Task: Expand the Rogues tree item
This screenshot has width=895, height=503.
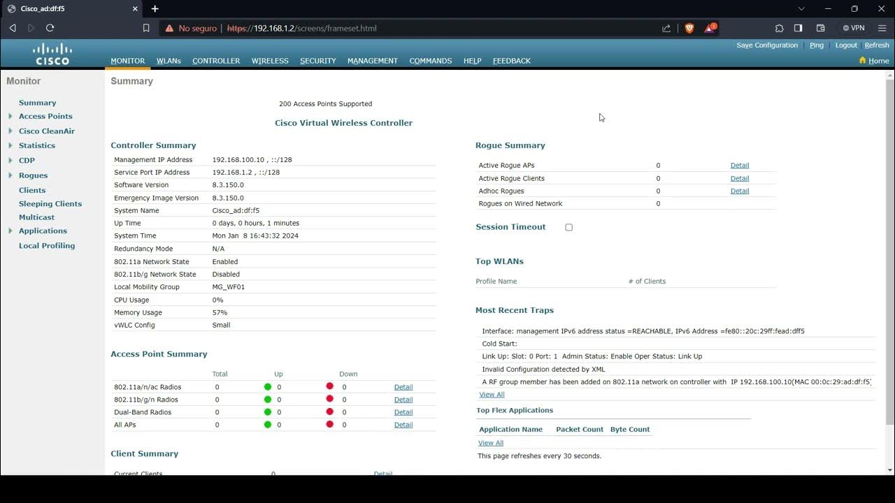Action: pos(12,175)
